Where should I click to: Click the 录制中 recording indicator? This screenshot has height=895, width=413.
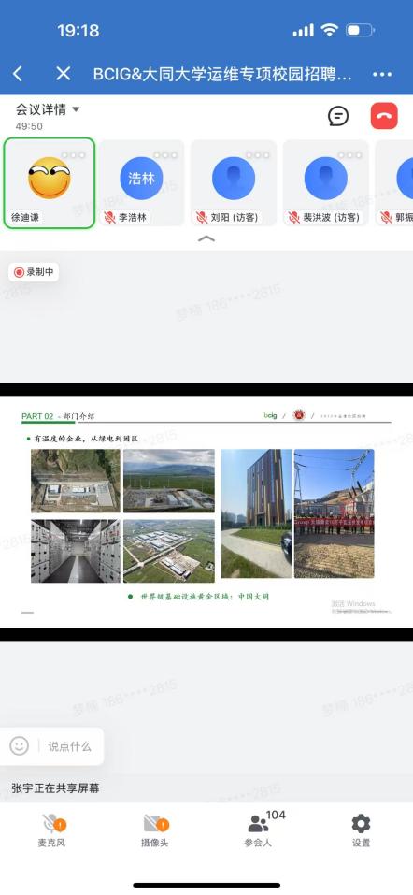(34, 272)
